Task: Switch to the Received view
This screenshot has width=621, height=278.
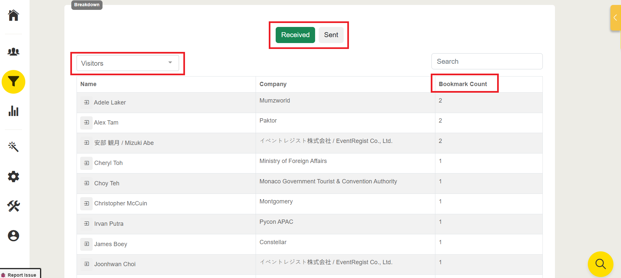Action: point(295,35)
